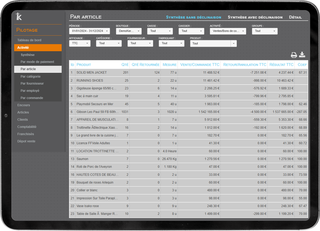This screenshot has height=231, width=320.
Task: Switch to Synthèse sans déclinaison tab
Action: pos(193,18)
